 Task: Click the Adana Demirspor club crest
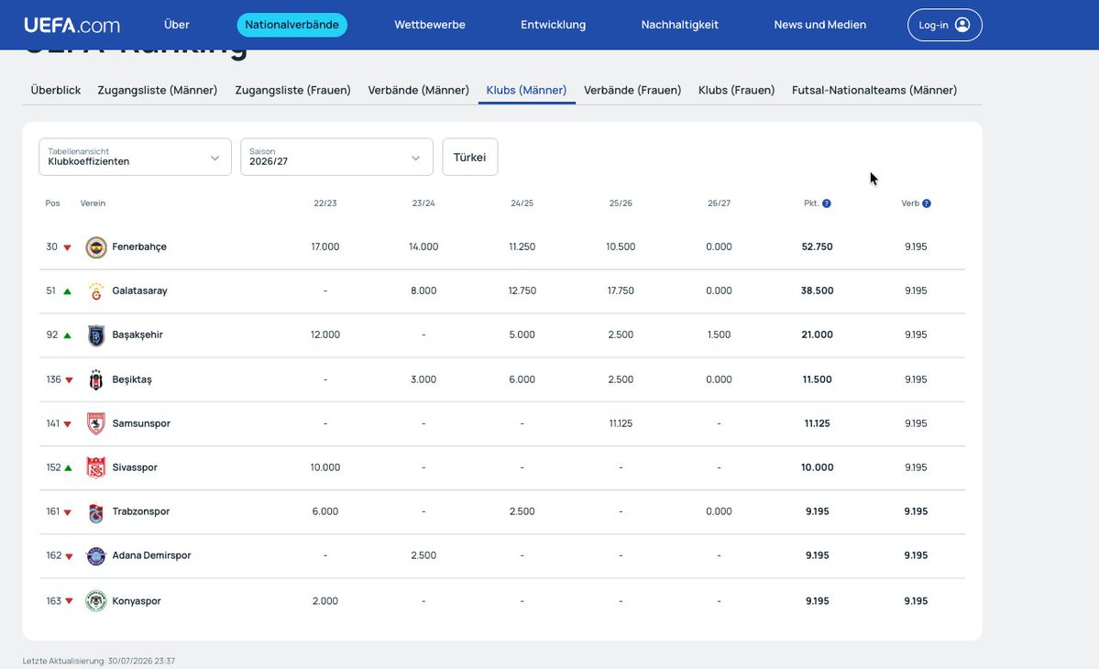tap(96, 556)
